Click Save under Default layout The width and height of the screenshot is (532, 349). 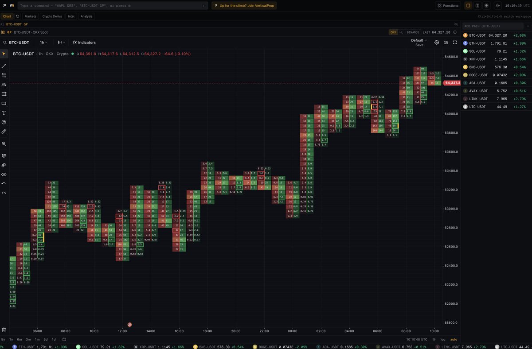(x=419, y=45)
